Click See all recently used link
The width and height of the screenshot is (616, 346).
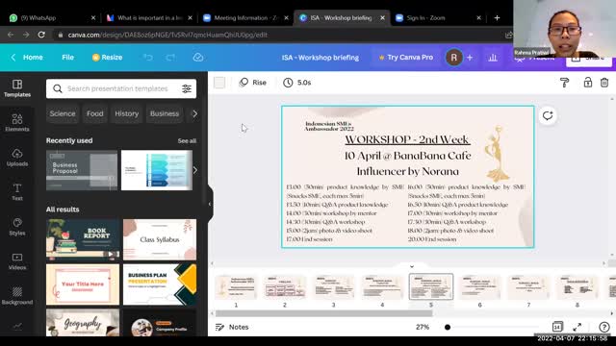(x=187, y=141)
